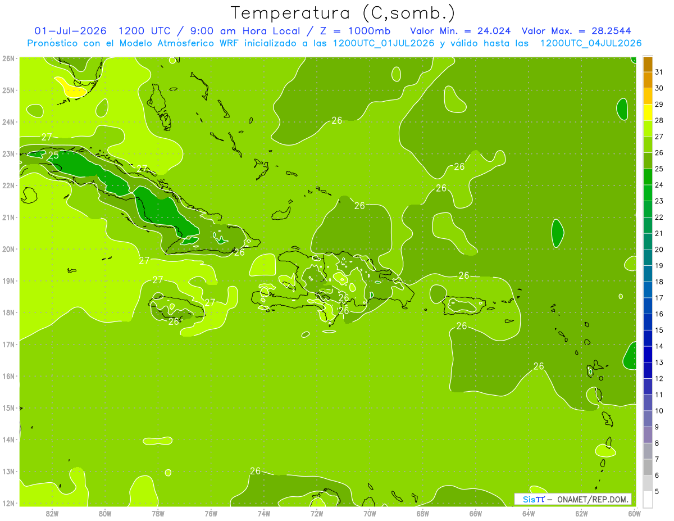The width and height of the screenshot is (674, 521).
Task: Click the 17N latitude axis label
Action: (x=8, y=344)
